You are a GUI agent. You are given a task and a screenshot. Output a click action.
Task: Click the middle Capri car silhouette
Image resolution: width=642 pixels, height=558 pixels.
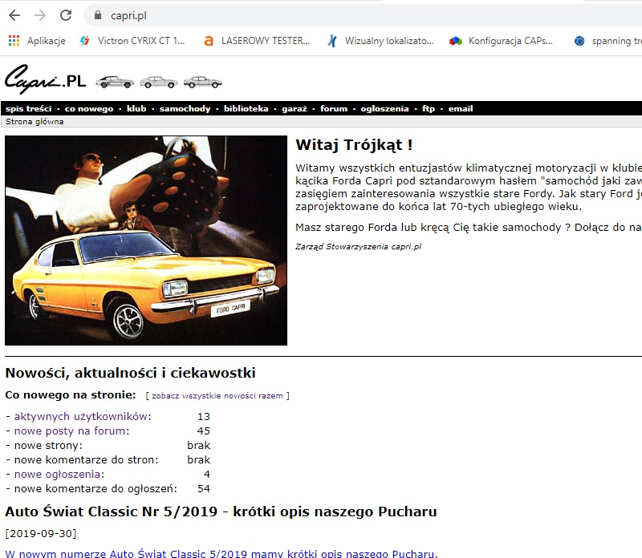159,82
